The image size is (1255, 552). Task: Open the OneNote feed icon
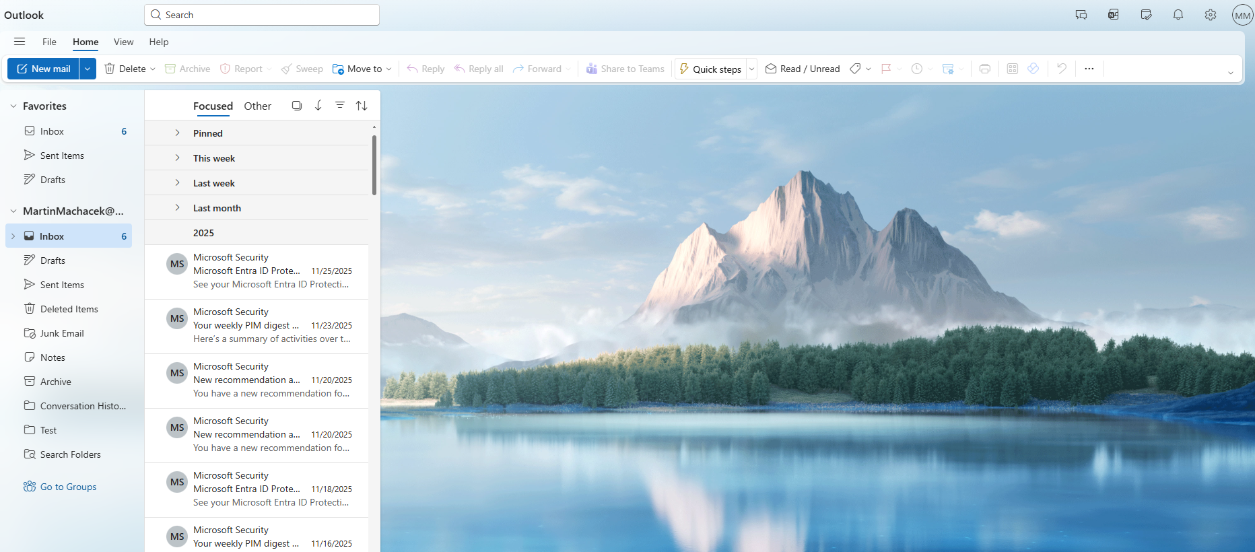click(1114, 15)
